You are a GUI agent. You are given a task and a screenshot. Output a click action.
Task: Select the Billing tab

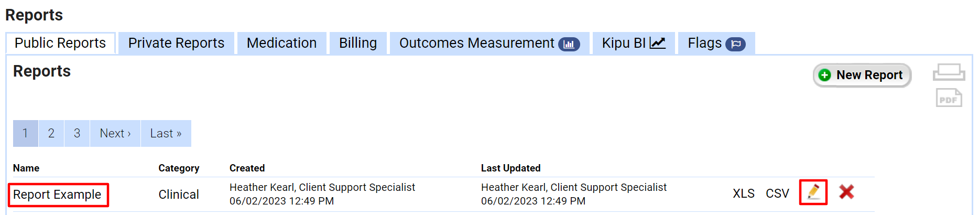[x=358, y=43]
